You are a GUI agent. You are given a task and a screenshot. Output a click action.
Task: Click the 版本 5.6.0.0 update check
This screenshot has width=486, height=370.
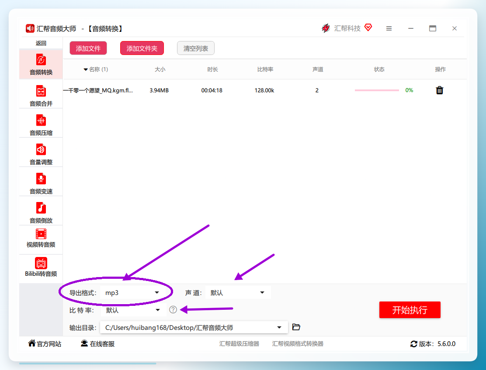coord(433,344)
